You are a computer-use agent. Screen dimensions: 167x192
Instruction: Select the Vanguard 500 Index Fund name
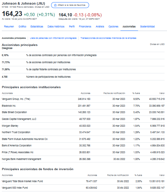15,188
